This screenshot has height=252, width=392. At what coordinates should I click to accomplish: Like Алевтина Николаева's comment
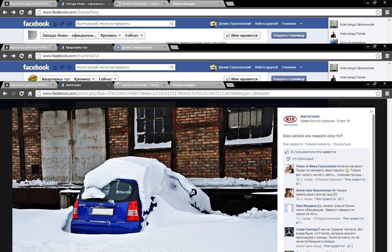click(325, 199)
